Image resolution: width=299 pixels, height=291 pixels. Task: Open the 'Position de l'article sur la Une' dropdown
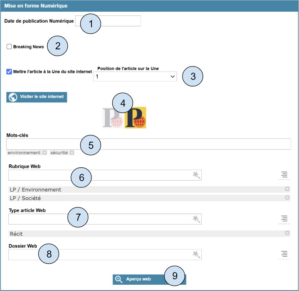(135, 77)
